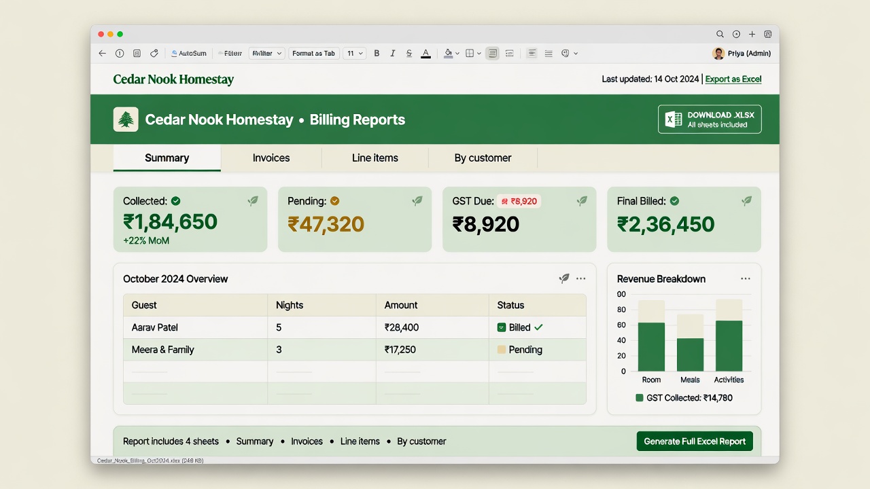Click Invoices in the sheets footer list
Viewport: 870px width, 489px height.
pyautogui.click(x=307, y=441)
